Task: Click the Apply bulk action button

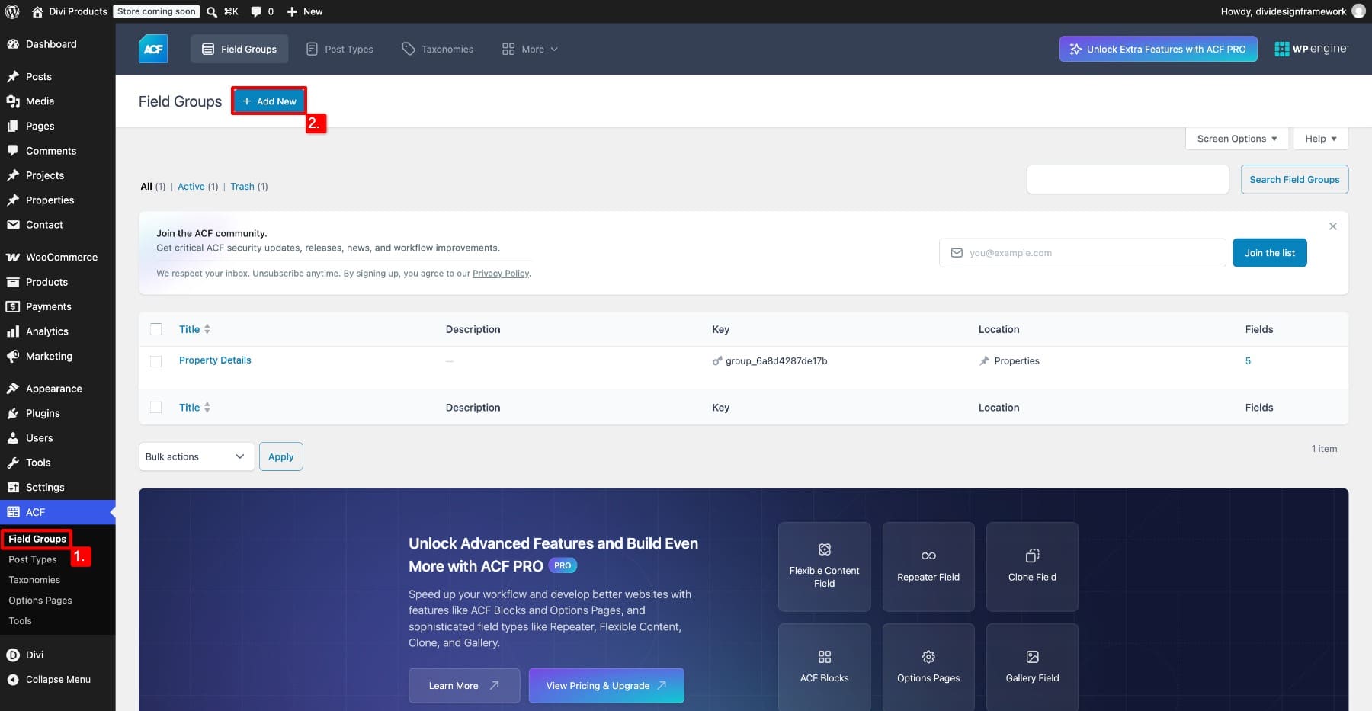Action: click(x=280, y=456)
